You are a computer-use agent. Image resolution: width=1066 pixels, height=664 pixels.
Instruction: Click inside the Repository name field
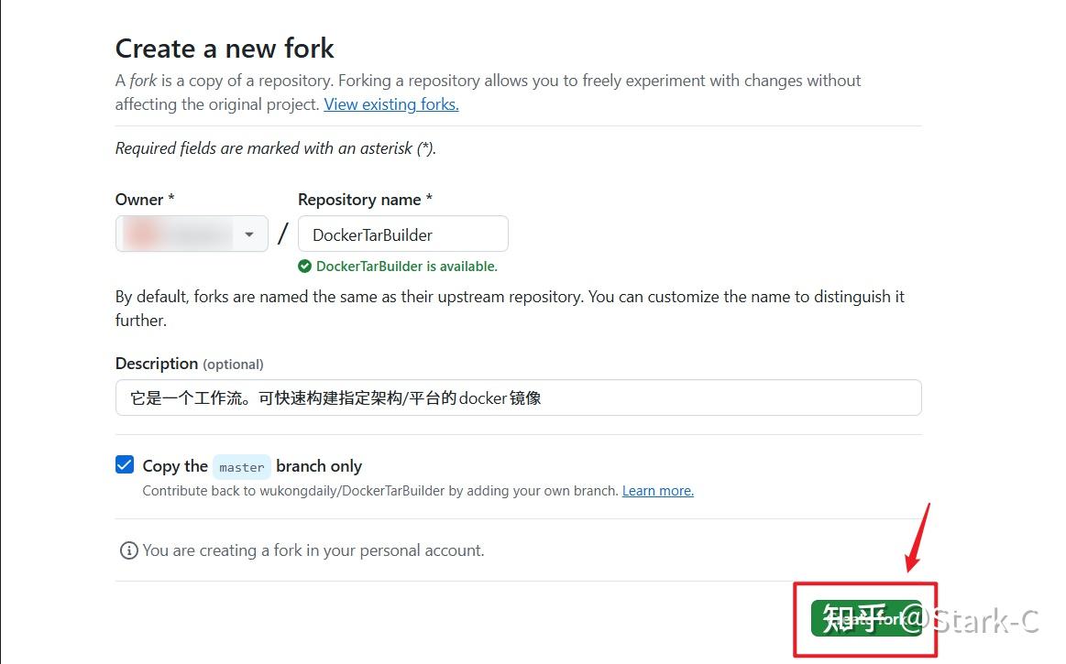[401, 234]
